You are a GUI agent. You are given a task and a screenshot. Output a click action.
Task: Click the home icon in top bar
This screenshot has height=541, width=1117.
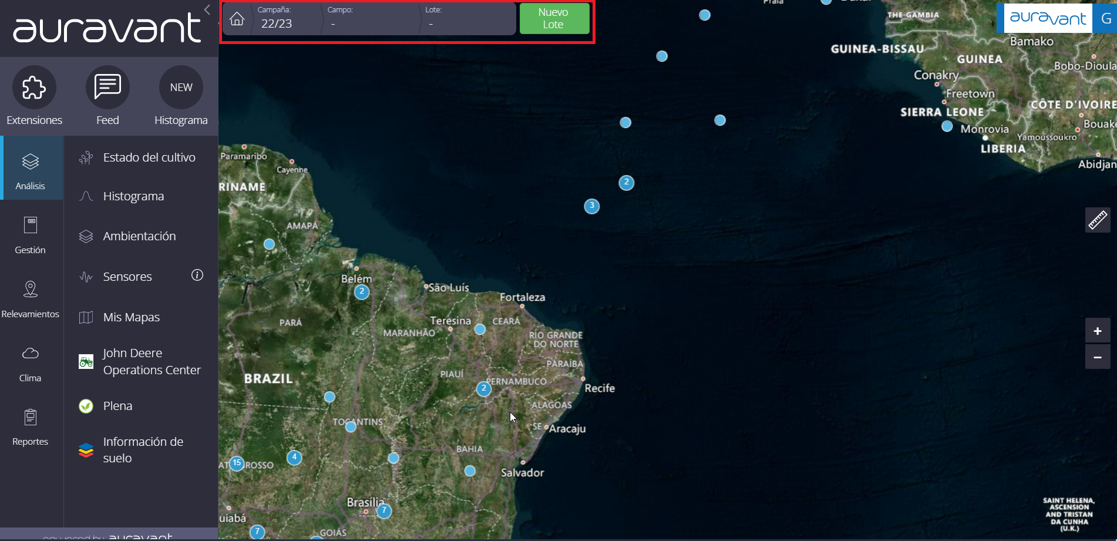coord(237,19)
